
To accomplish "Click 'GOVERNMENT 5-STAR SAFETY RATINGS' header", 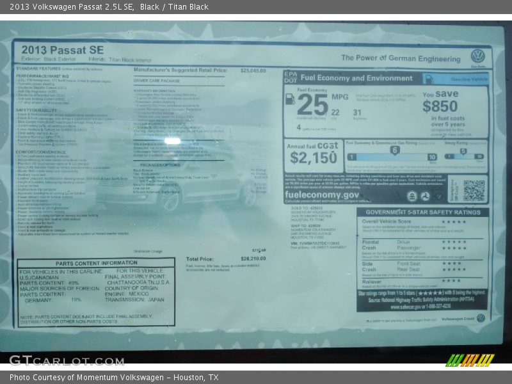I will [423, 212].
